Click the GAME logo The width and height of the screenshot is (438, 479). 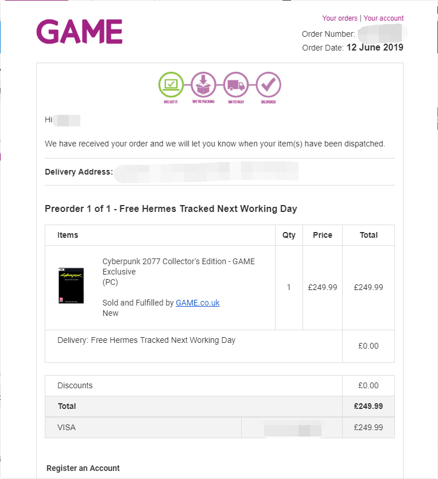tap(79, 32)
